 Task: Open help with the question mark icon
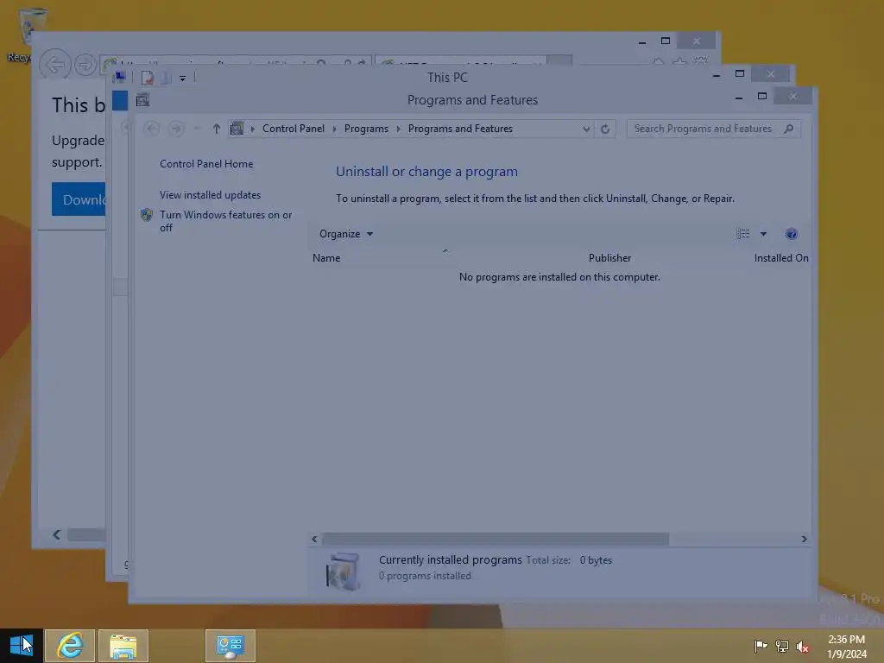pos(791,234)
